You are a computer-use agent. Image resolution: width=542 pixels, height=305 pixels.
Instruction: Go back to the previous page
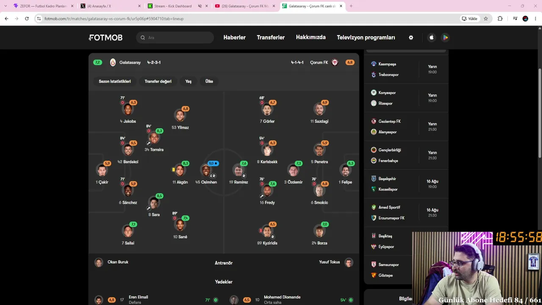tap(6, 19)
